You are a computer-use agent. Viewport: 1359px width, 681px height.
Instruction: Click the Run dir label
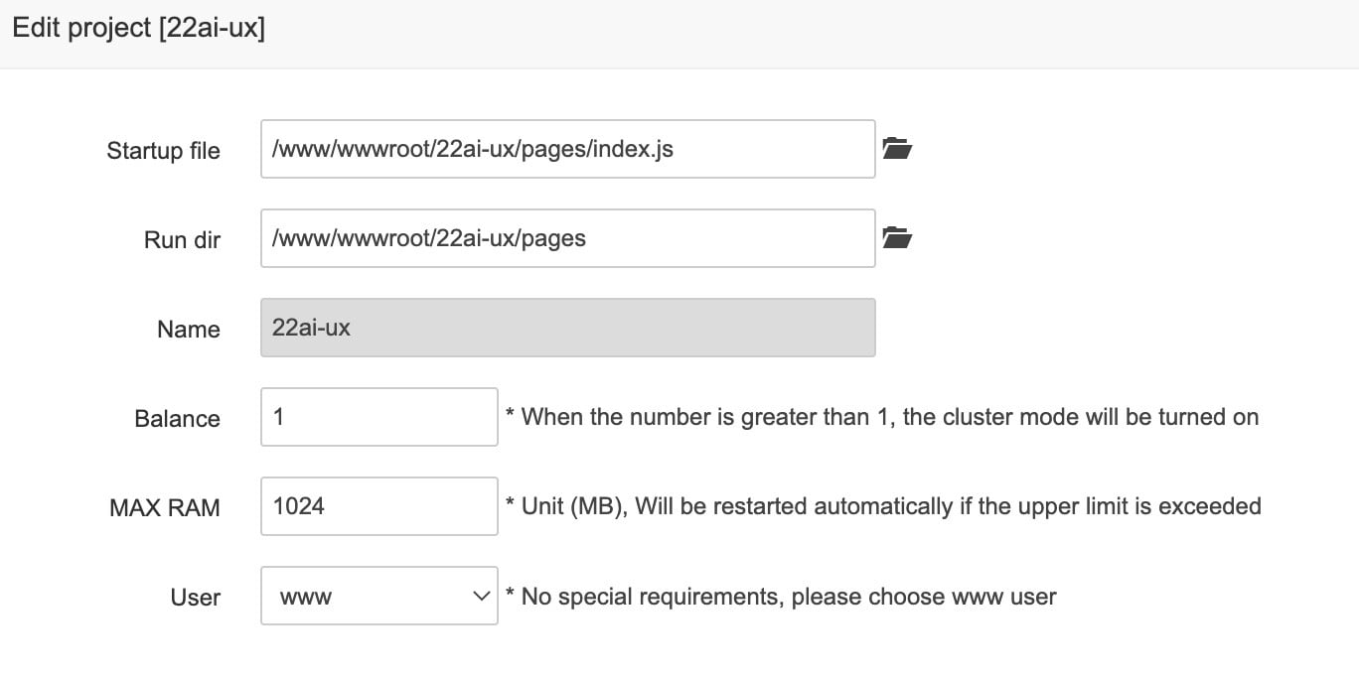pyautogui.click(x=182, y=240)
